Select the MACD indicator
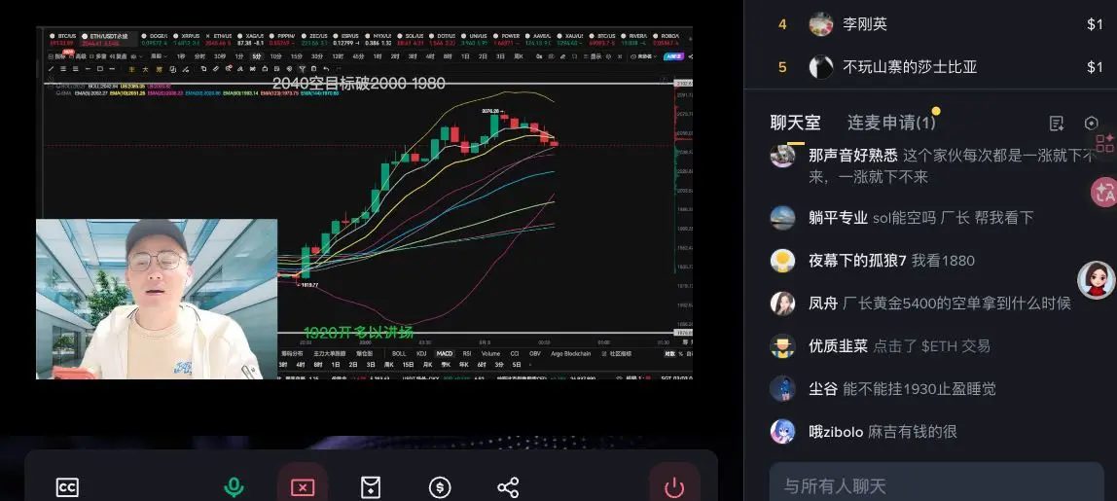Screen dimensions: 1117x501 click(x=445, y=353)
